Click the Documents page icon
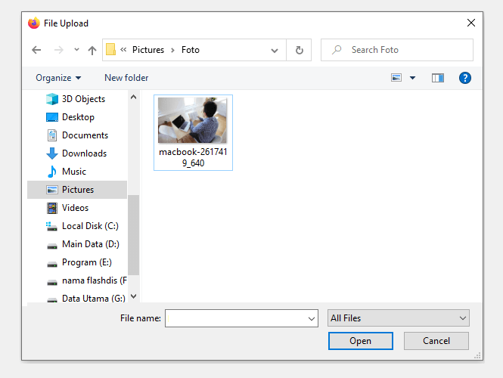 [52, 135]
